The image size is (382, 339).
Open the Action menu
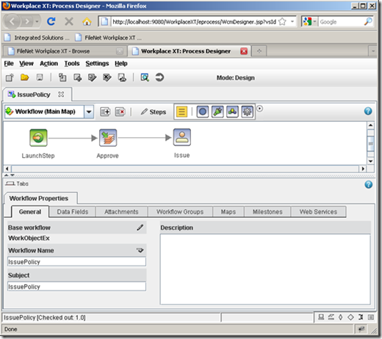click(49, 64)
